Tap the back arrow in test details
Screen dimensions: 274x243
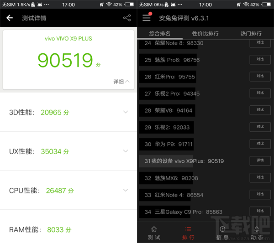pyautogui.click(x=10, y=18)
